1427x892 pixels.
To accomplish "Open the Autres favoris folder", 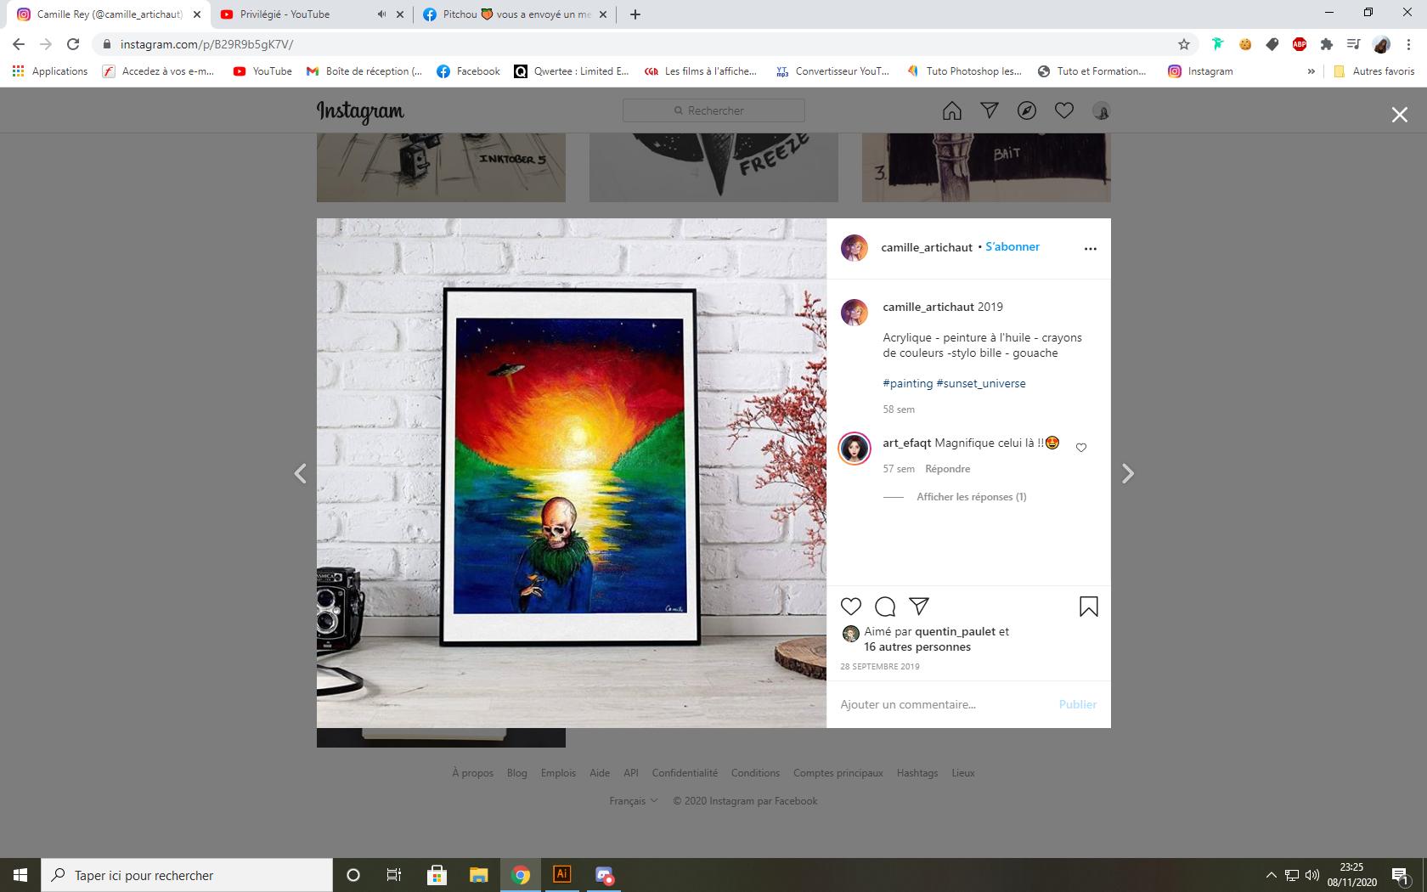I will click(1374, 71).
